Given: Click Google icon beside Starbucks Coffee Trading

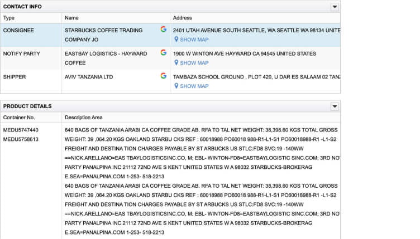Looking at the screenshot, I should pyautogui.click(x=163, y=29).
